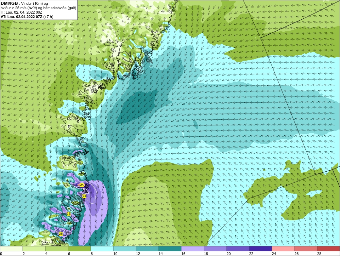Click the yellow 34 gust label
The width and height of the screenshot is (340, 256).
point(82,185)
